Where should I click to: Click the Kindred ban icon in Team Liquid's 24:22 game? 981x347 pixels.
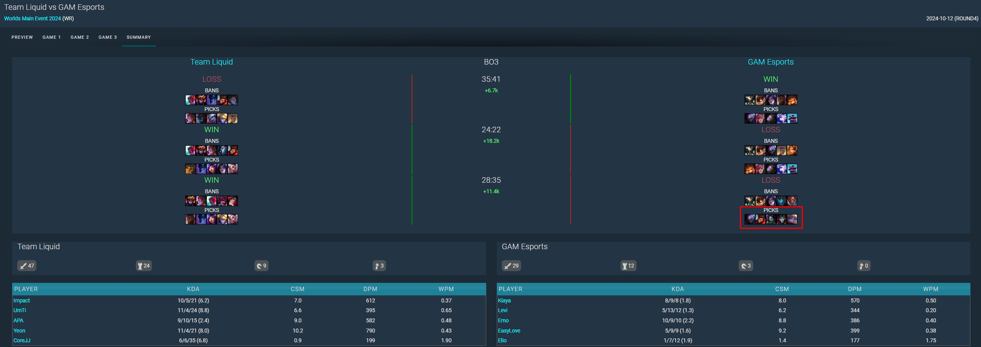(222, 151)
